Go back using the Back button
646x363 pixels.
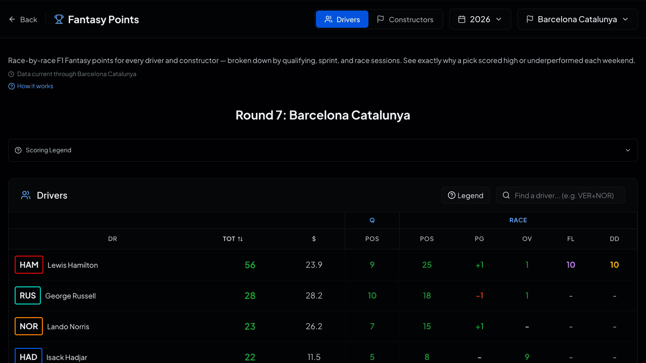(23, 19)
